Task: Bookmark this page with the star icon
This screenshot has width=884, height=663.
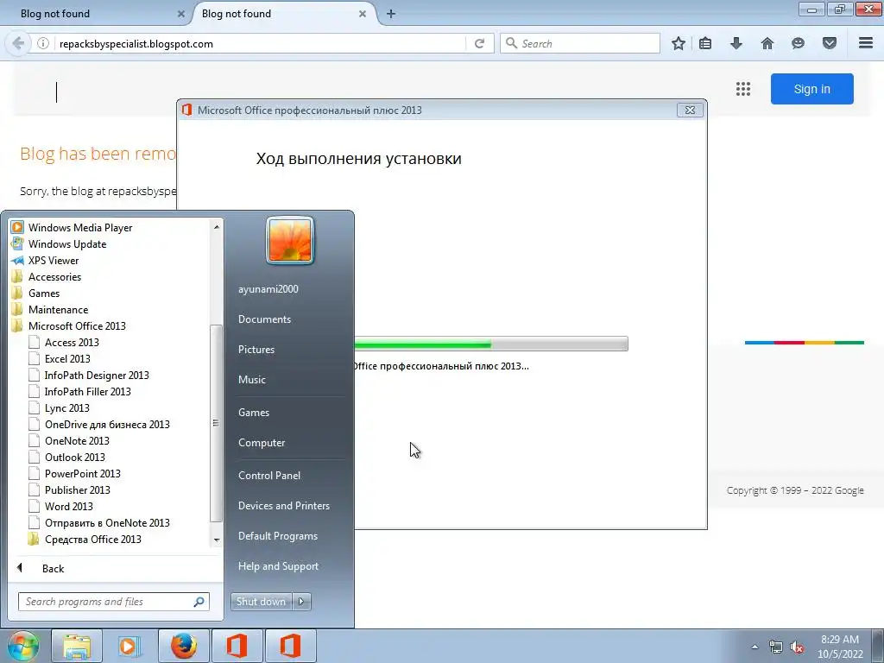Action: [679, 43]
